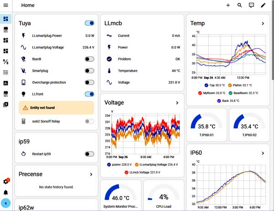The height and width of the screenshot is (211, 274).
Task: Toggle the BaseRoom series in Temp legend
Action: point(243,93)
